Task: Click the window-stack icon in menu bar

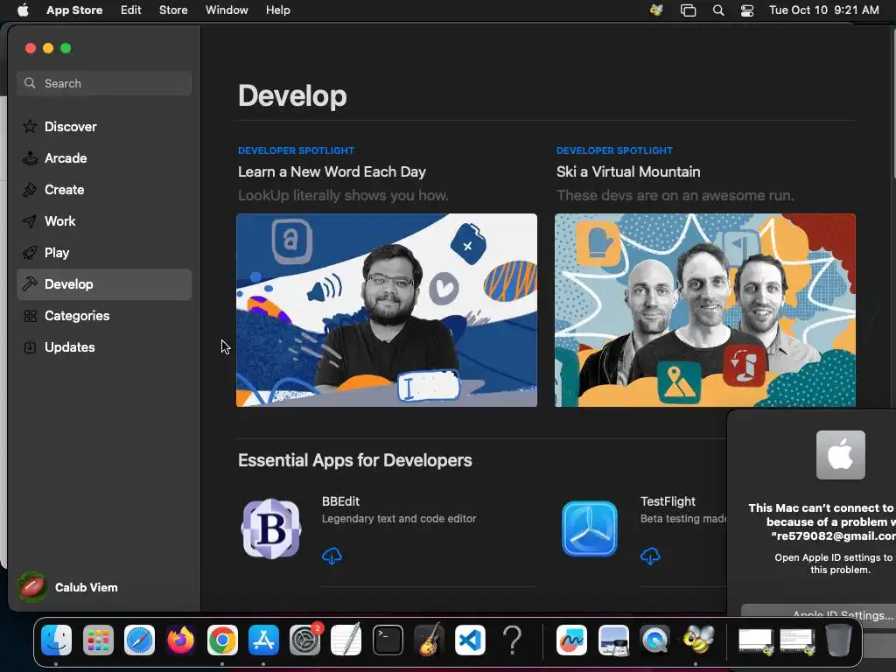Action: coord(688,10)
